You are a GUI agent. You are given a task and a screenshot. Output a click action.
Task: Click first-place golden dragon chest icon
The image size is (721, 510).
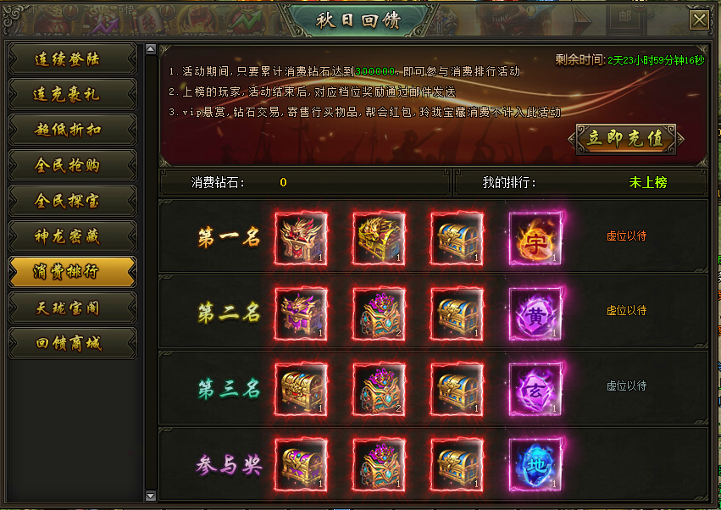pyautogui.click(x=379, y=239)
